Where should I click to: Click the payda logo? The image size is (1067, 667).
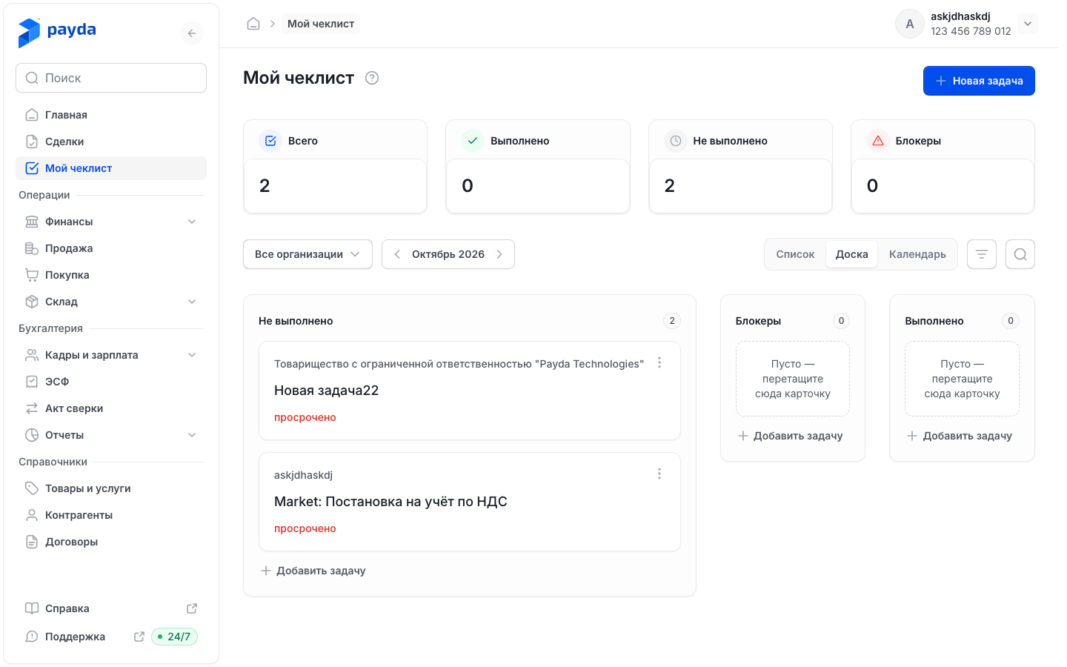pyautogui.click(x=57, y=32)
